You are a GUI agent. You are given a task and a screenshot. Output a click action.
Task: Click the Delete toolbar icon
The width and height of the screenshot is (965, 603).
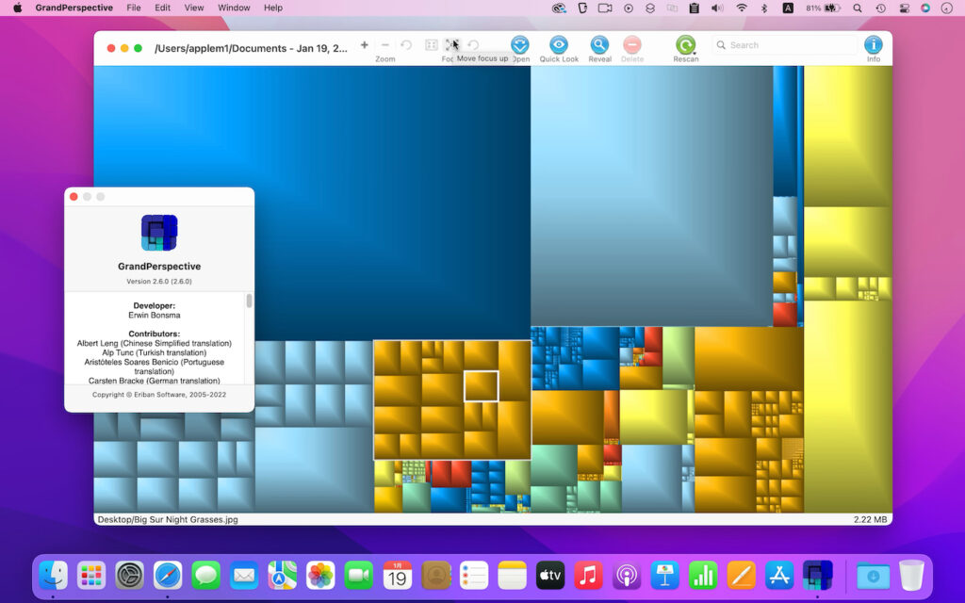632,44
